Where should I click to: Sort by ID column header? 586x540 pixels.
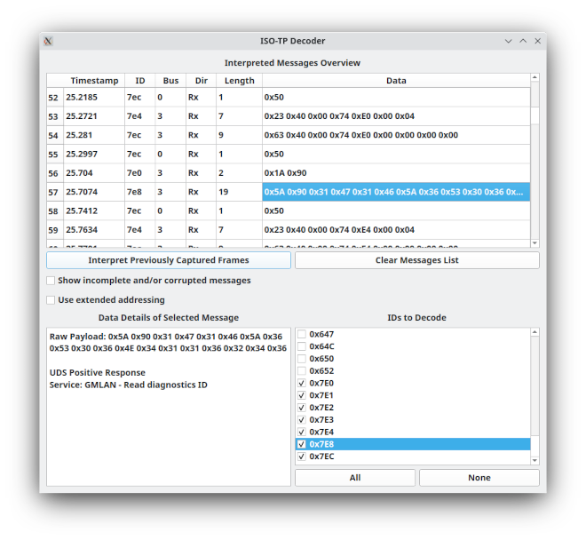[x=140, y=81]
